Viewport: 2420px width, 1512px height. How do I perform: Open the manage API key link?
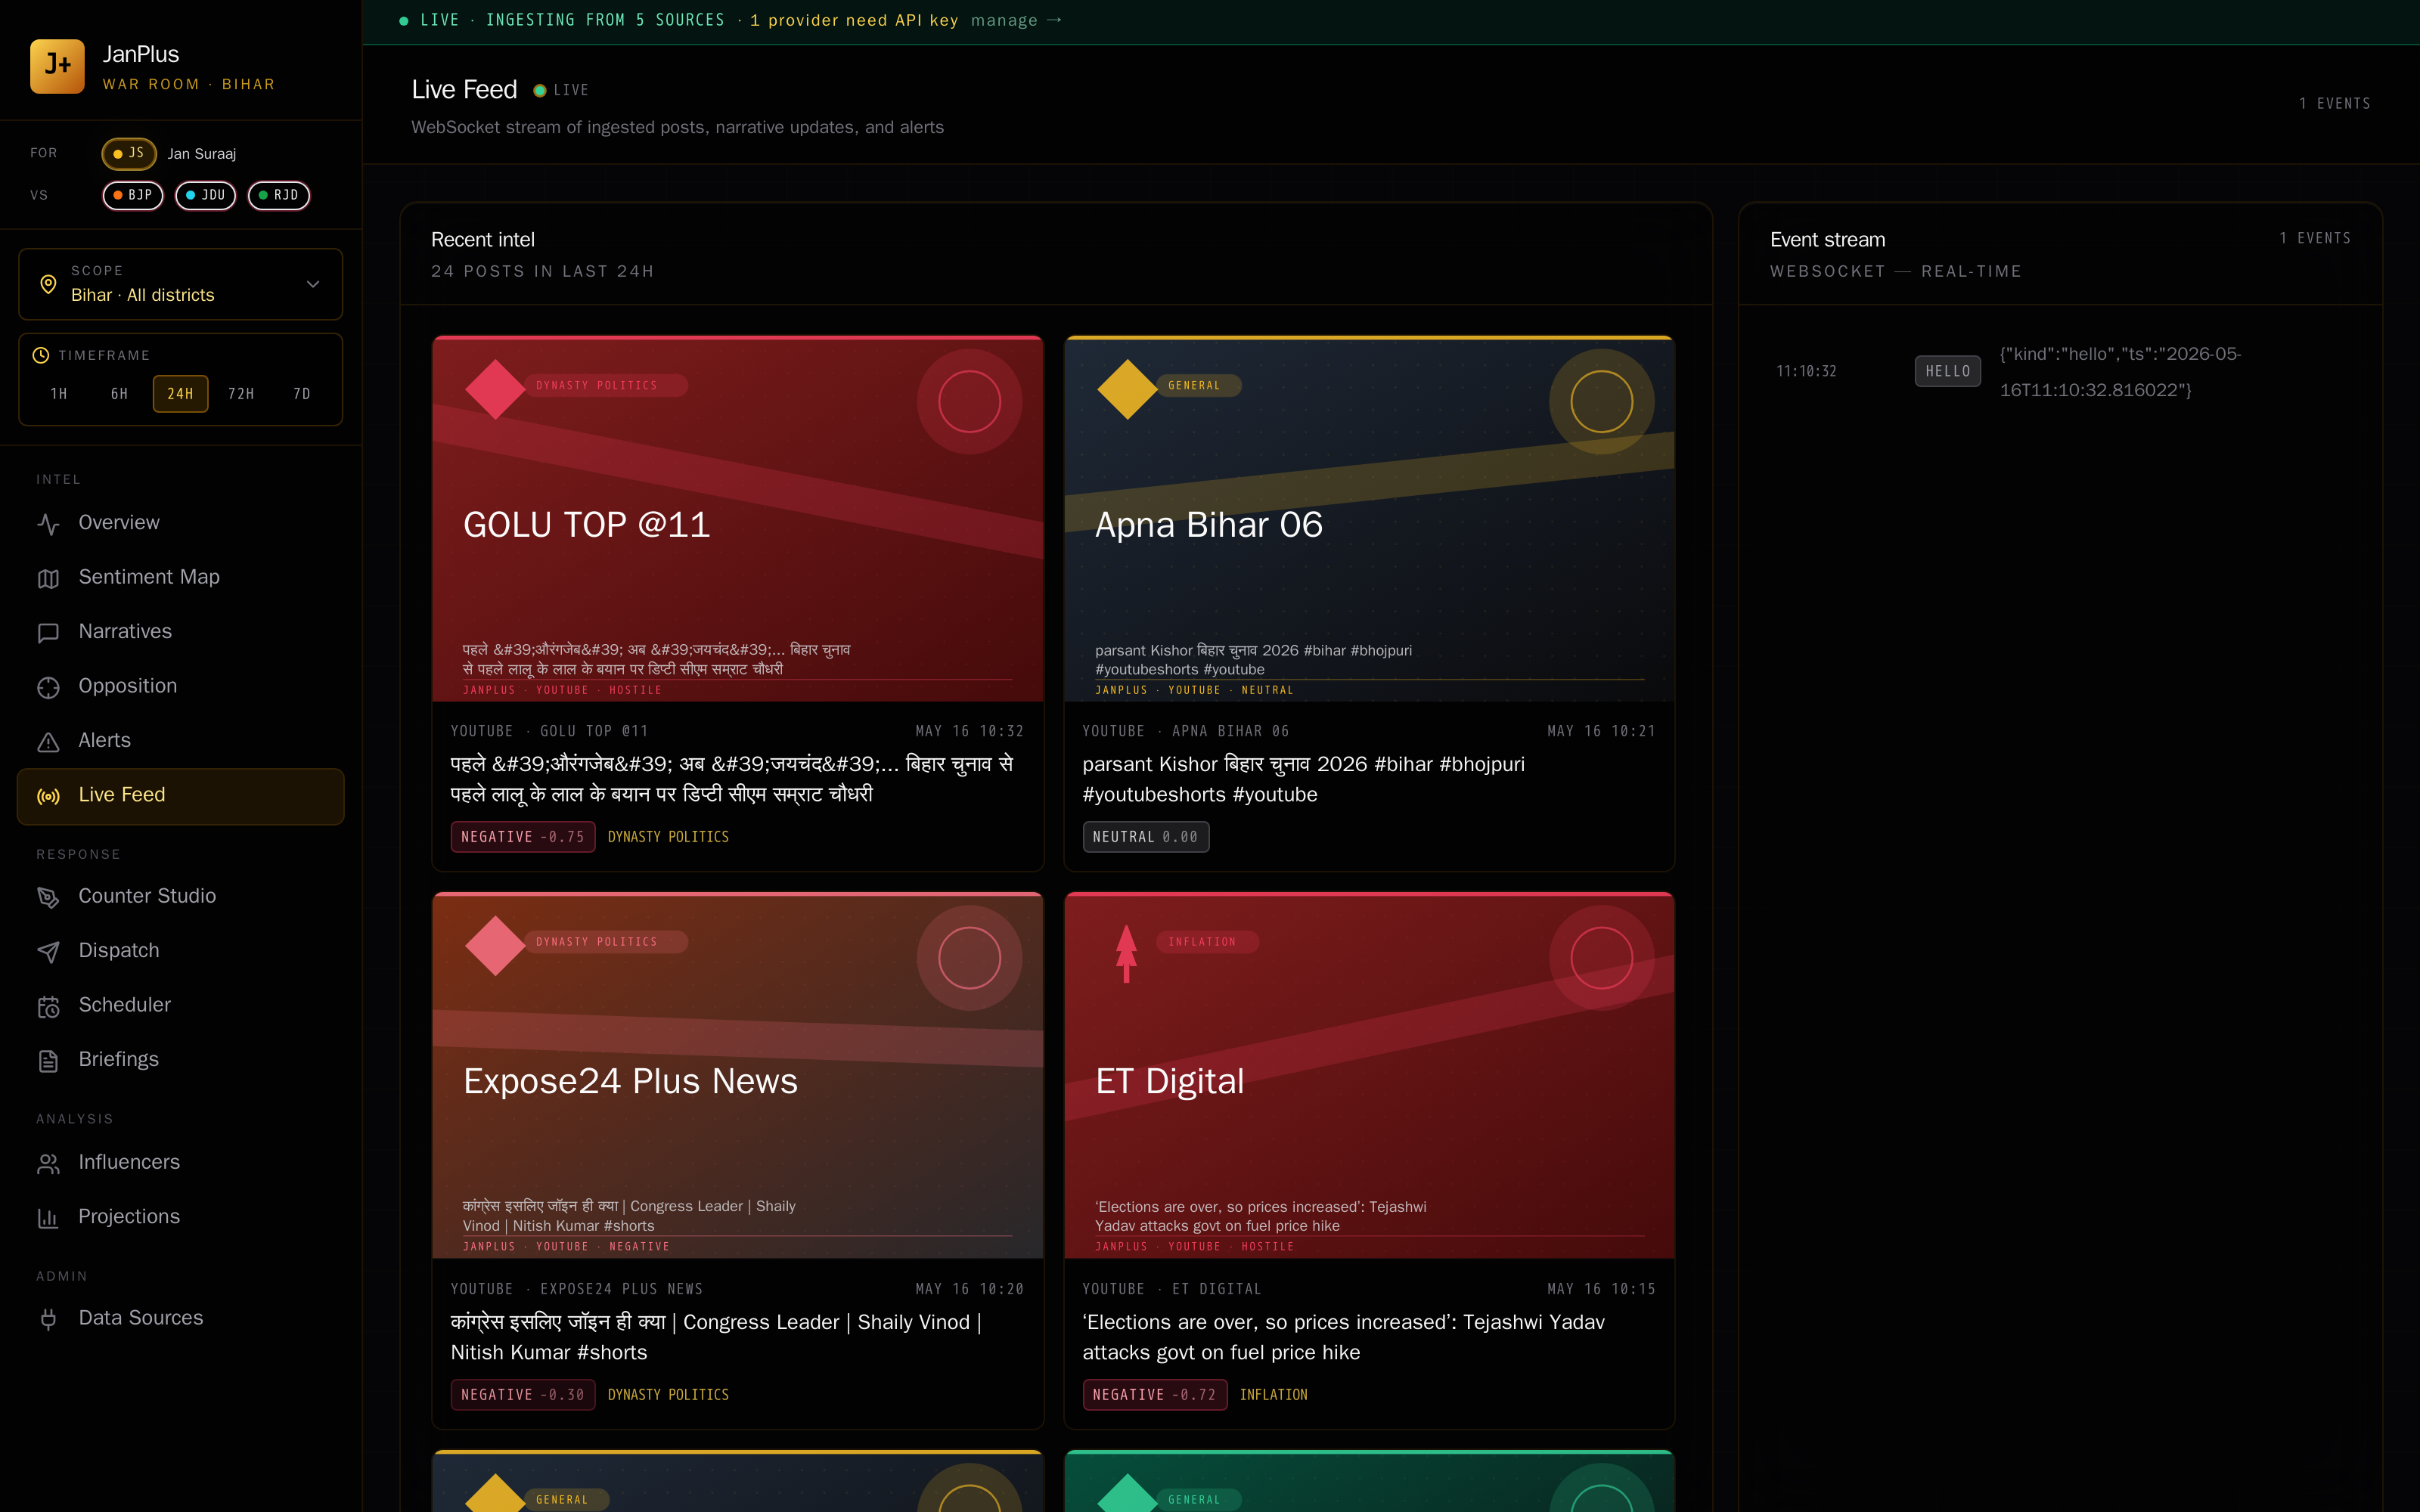1016,20
